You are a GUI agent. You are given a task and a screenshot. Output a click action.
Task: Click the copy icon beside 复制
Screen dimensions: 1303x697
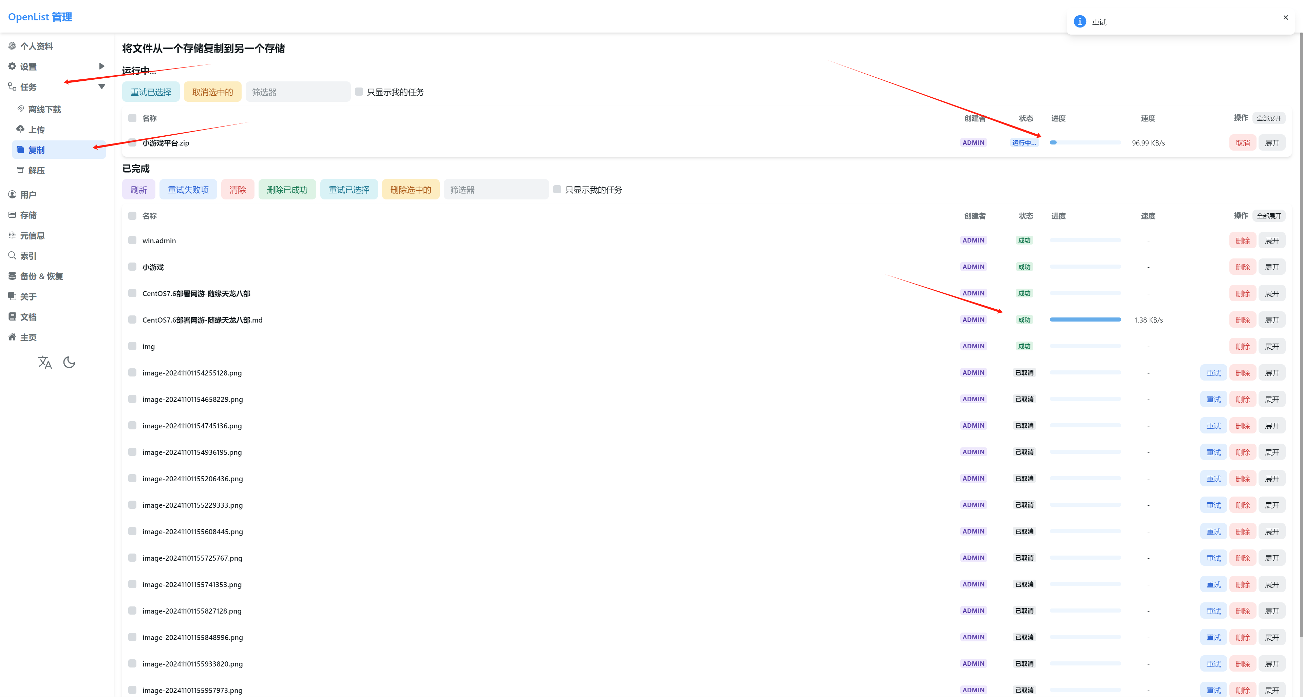(x=20, y=150)
